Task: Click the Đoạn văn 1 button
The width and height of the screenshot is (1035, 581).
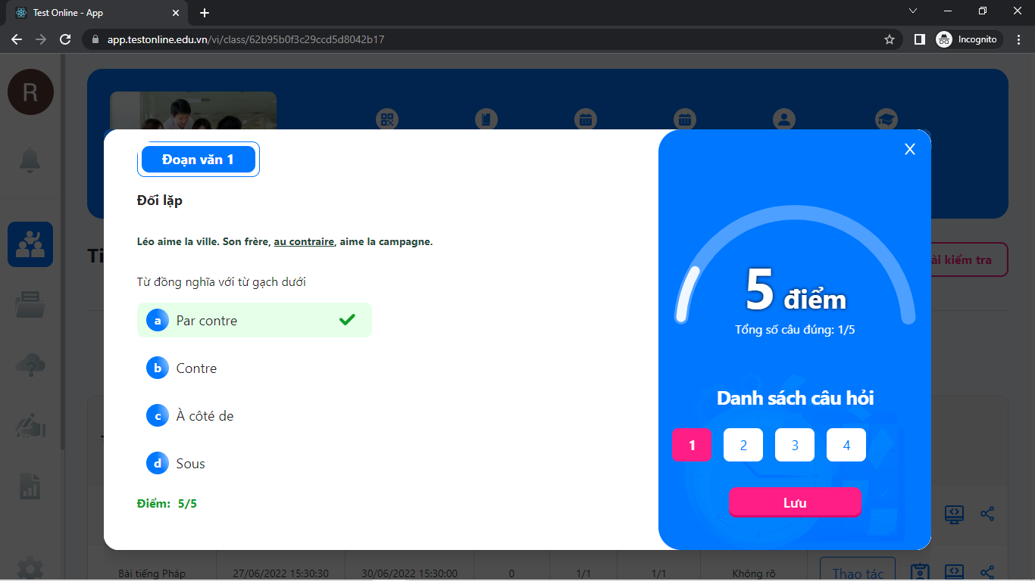Action: pyautogui.click(x=199, y=160)
